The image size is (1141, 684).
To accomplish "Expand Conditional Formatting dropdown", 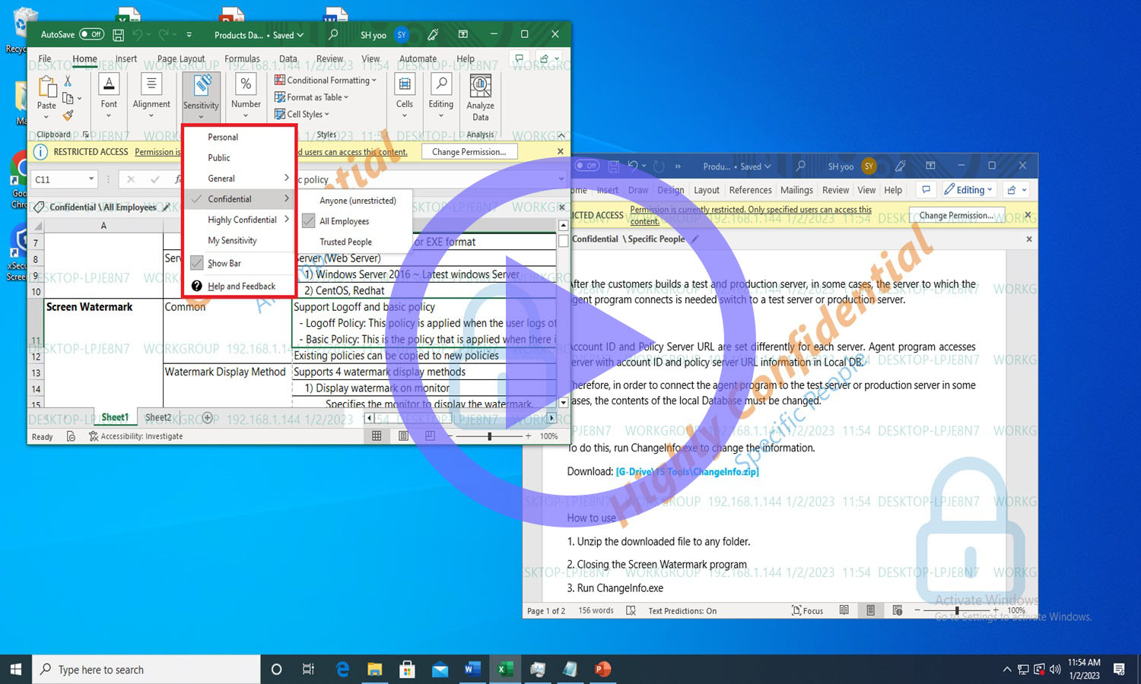I will click(x=326, y=81).
